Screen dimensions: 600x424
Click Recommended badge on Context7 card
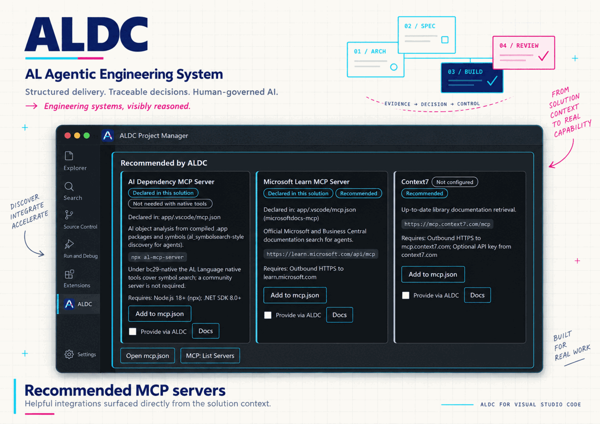pos(424,193)
